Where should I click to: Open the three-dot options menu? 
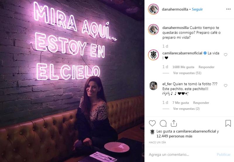click(x=228, y=9)
